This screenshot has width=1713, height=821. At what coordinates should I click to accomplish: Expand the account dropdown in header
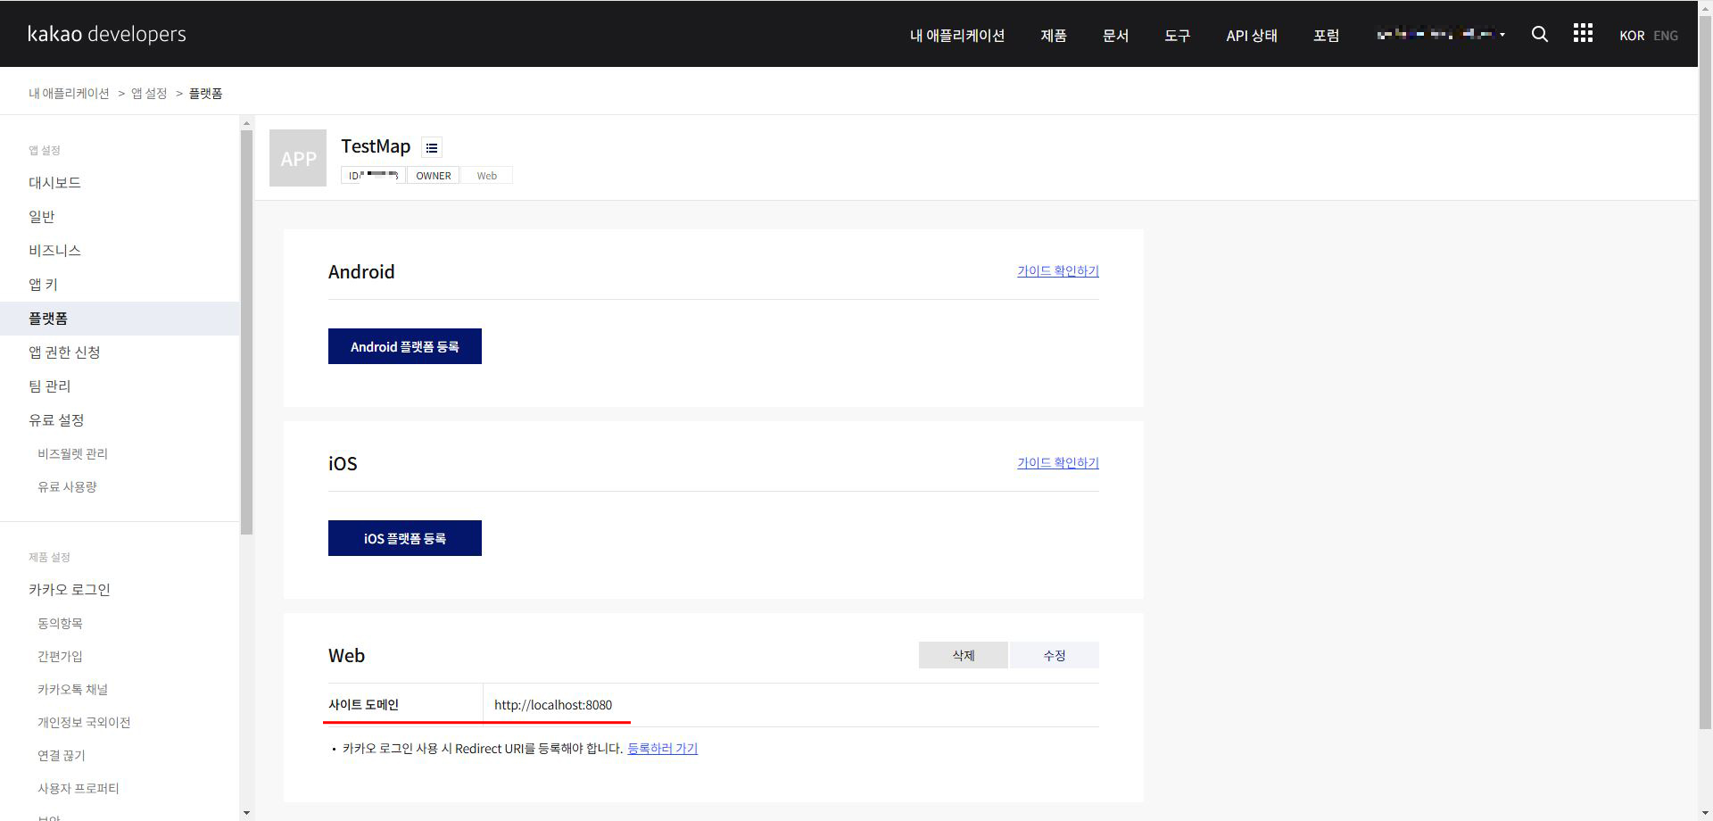click(1441, 35)
